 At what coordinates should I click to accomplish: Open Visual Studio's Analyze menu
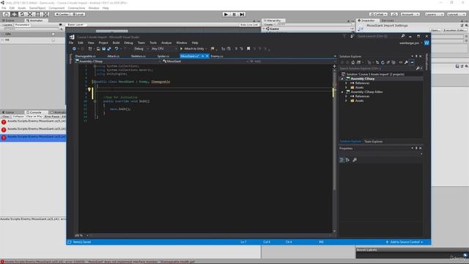(x=166, y=43)
